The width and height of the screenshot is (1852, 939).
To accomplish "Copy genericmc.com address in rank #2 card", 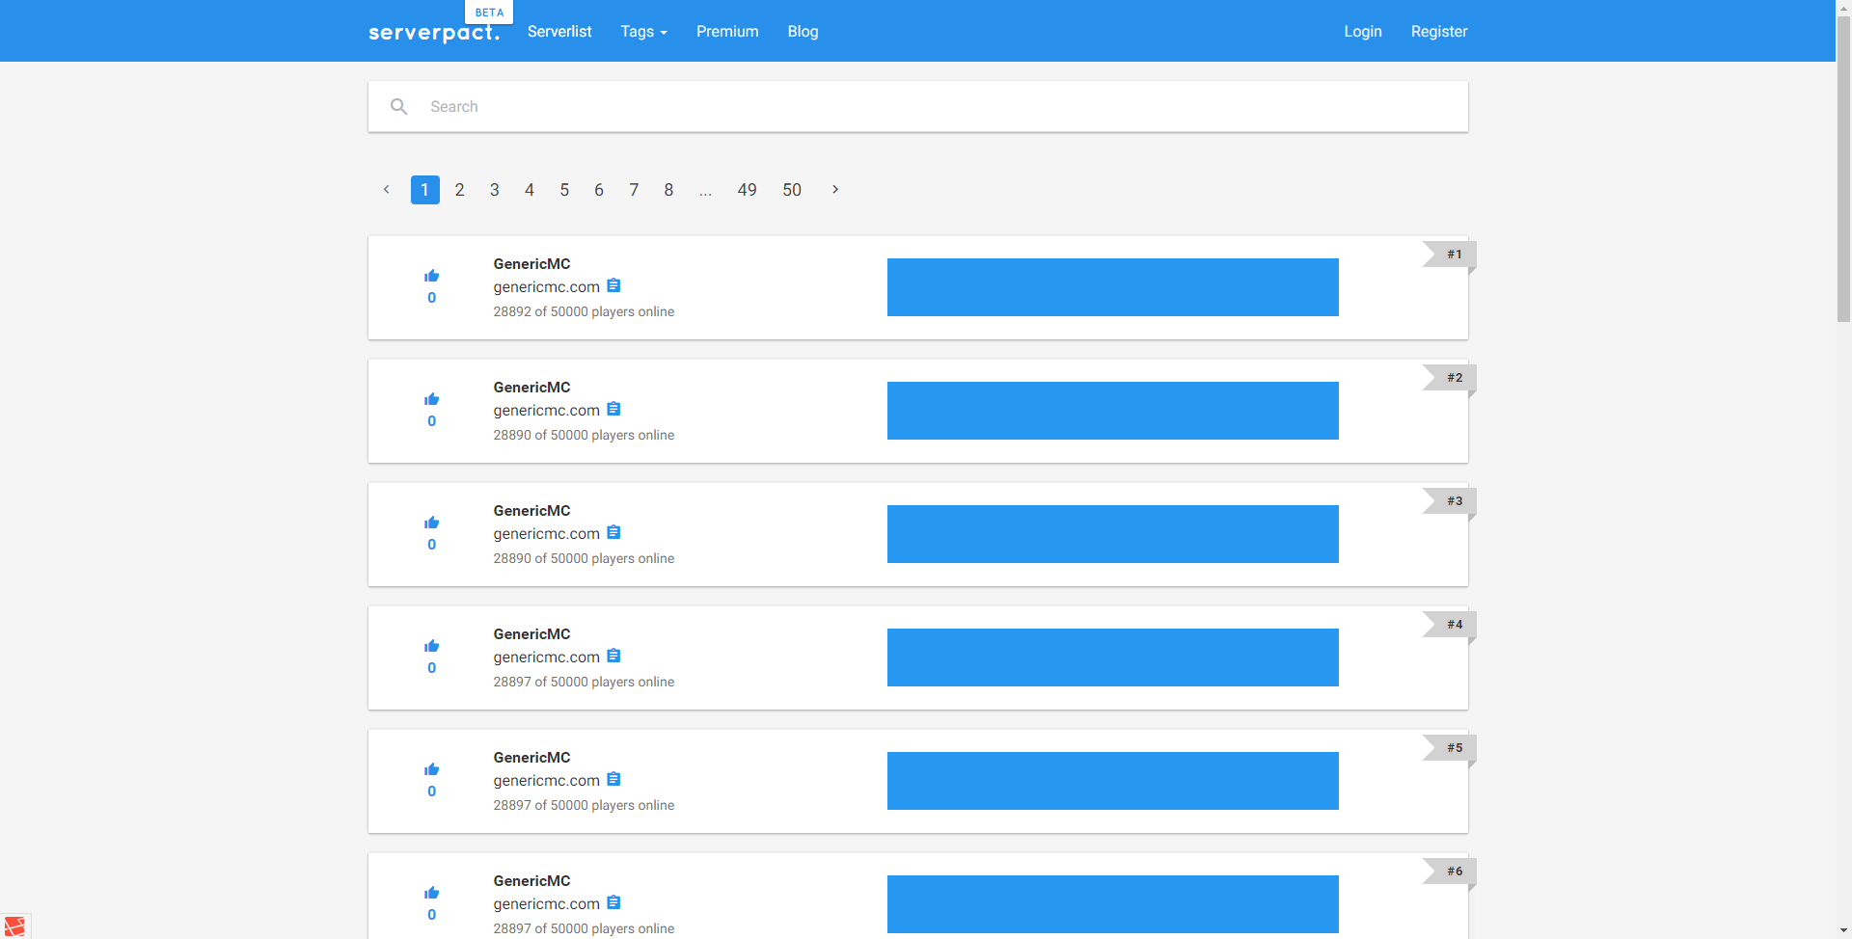I will coord(613,409).
